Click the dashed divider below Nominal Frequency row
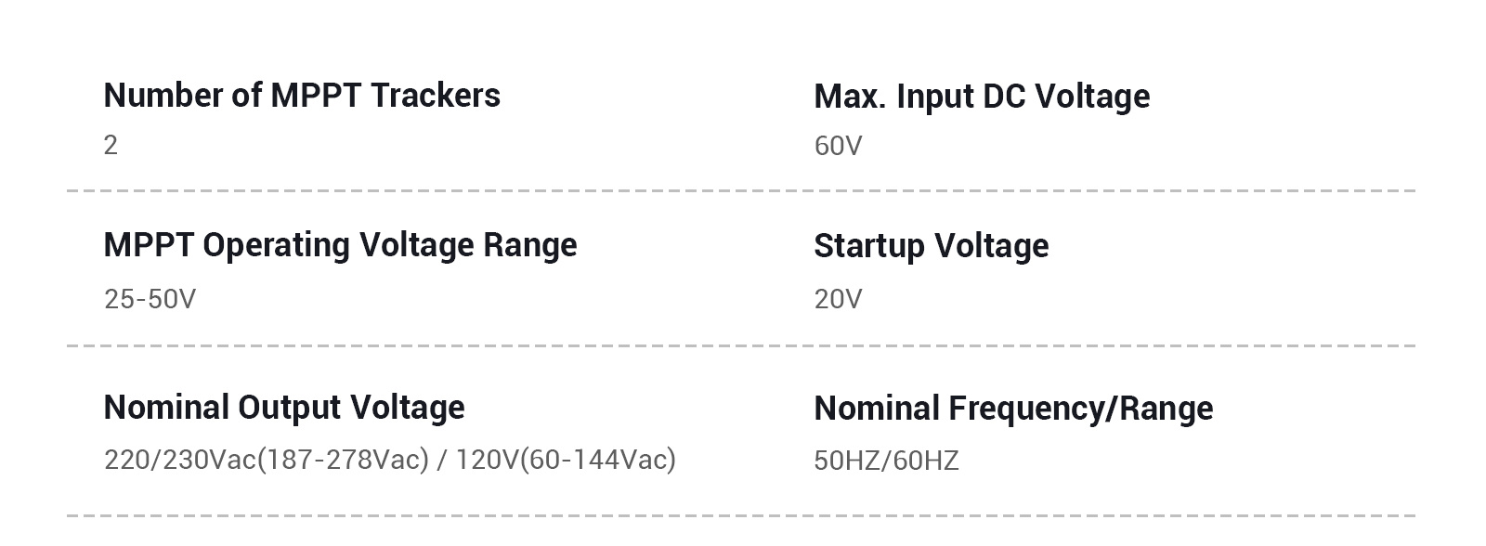Viewport: 1486px width, 546px height. pos(741,515)
